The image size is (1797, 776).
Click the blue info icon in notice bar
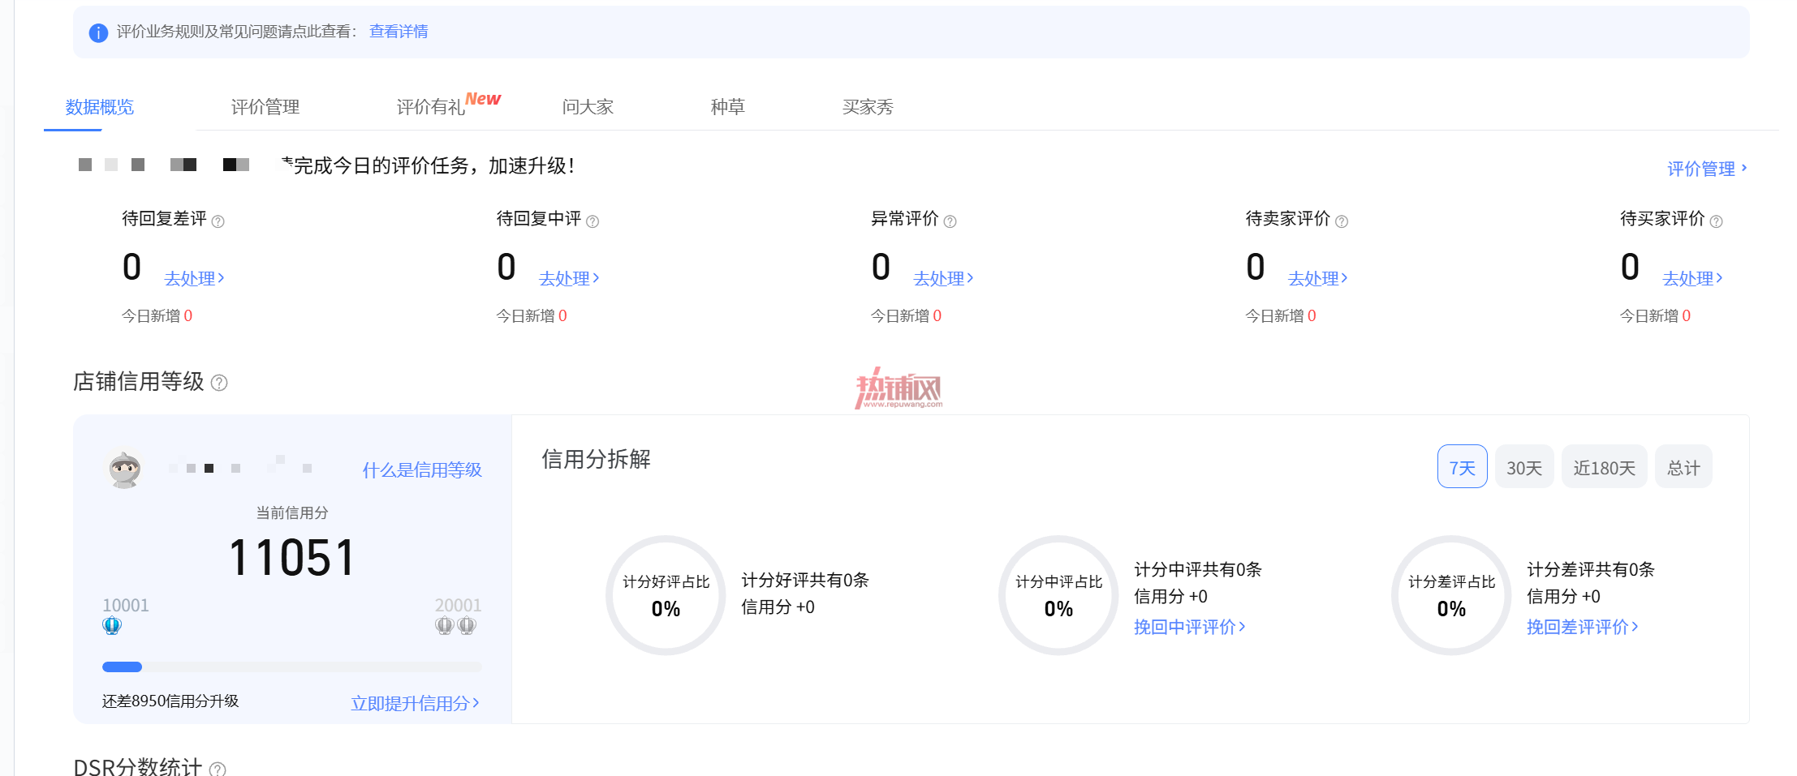pos(98,32)
